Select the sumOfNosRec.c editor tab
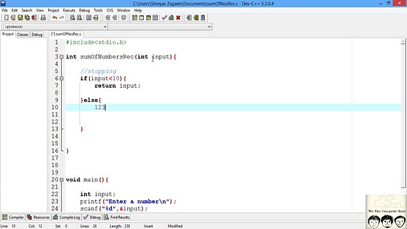 66,34
